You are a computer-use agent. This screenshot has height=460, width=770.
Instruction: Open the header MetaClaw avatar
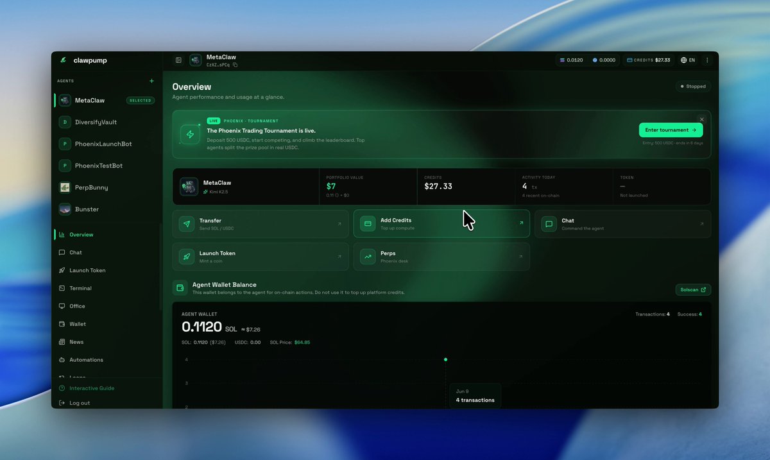pyautogui.click(x=196, y=60)
